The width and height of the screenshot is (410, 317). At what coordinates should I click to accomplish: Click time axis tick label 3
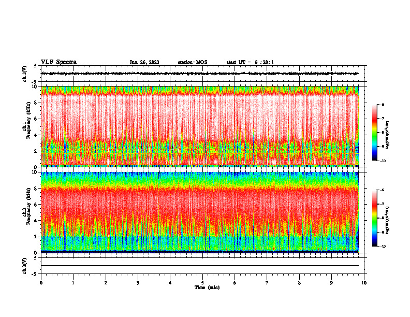(x=138, y=283)
